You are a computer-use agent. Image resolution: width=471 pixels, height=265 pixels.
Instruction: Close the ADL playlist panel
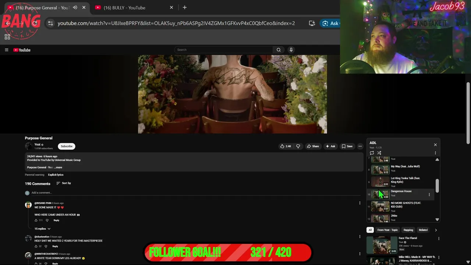pos(435,145)
